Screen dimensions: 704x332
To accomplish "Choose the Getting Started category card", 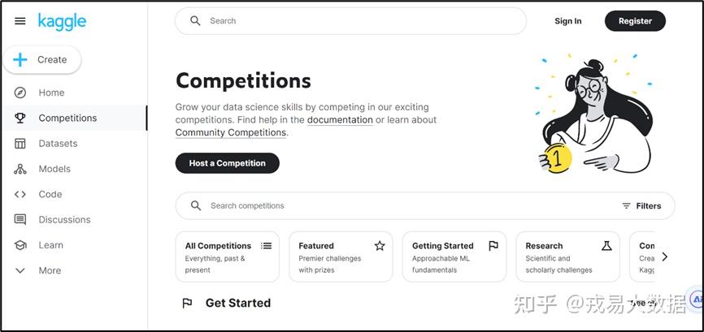I will [x=454, y=257].
